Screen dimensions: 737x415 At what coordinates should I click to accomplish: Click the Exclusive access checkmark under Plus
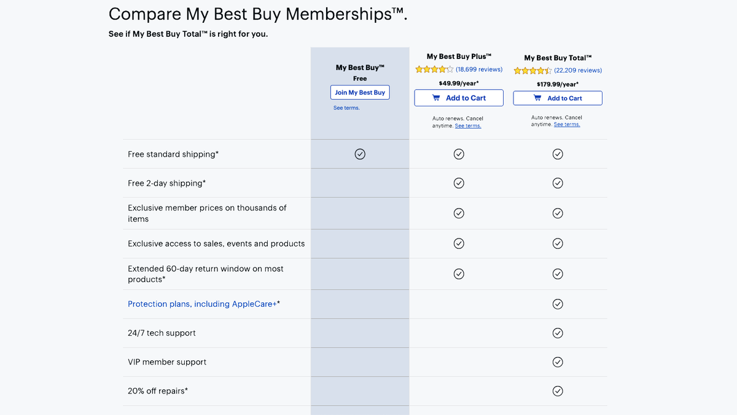(x=459, y=243)
